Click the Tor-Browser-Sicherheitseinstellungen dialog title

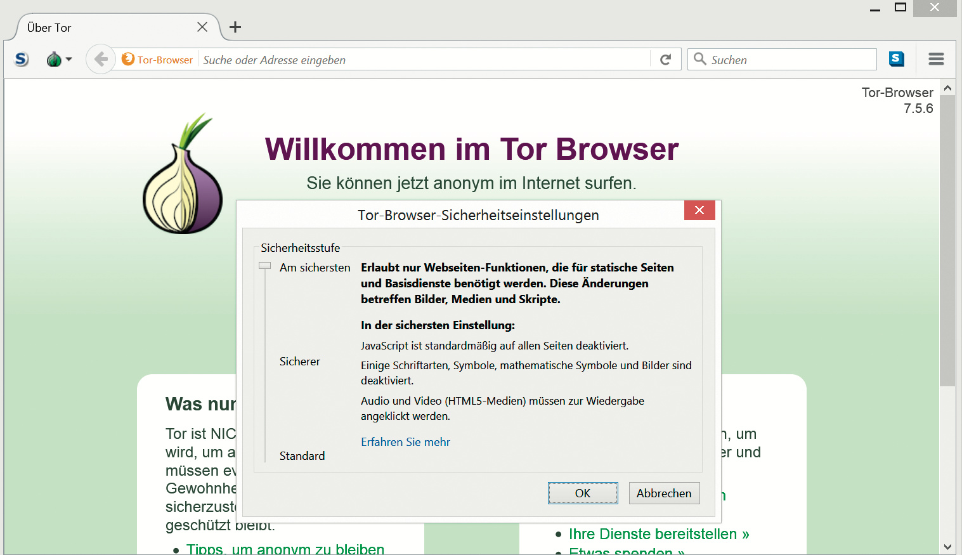478,215
